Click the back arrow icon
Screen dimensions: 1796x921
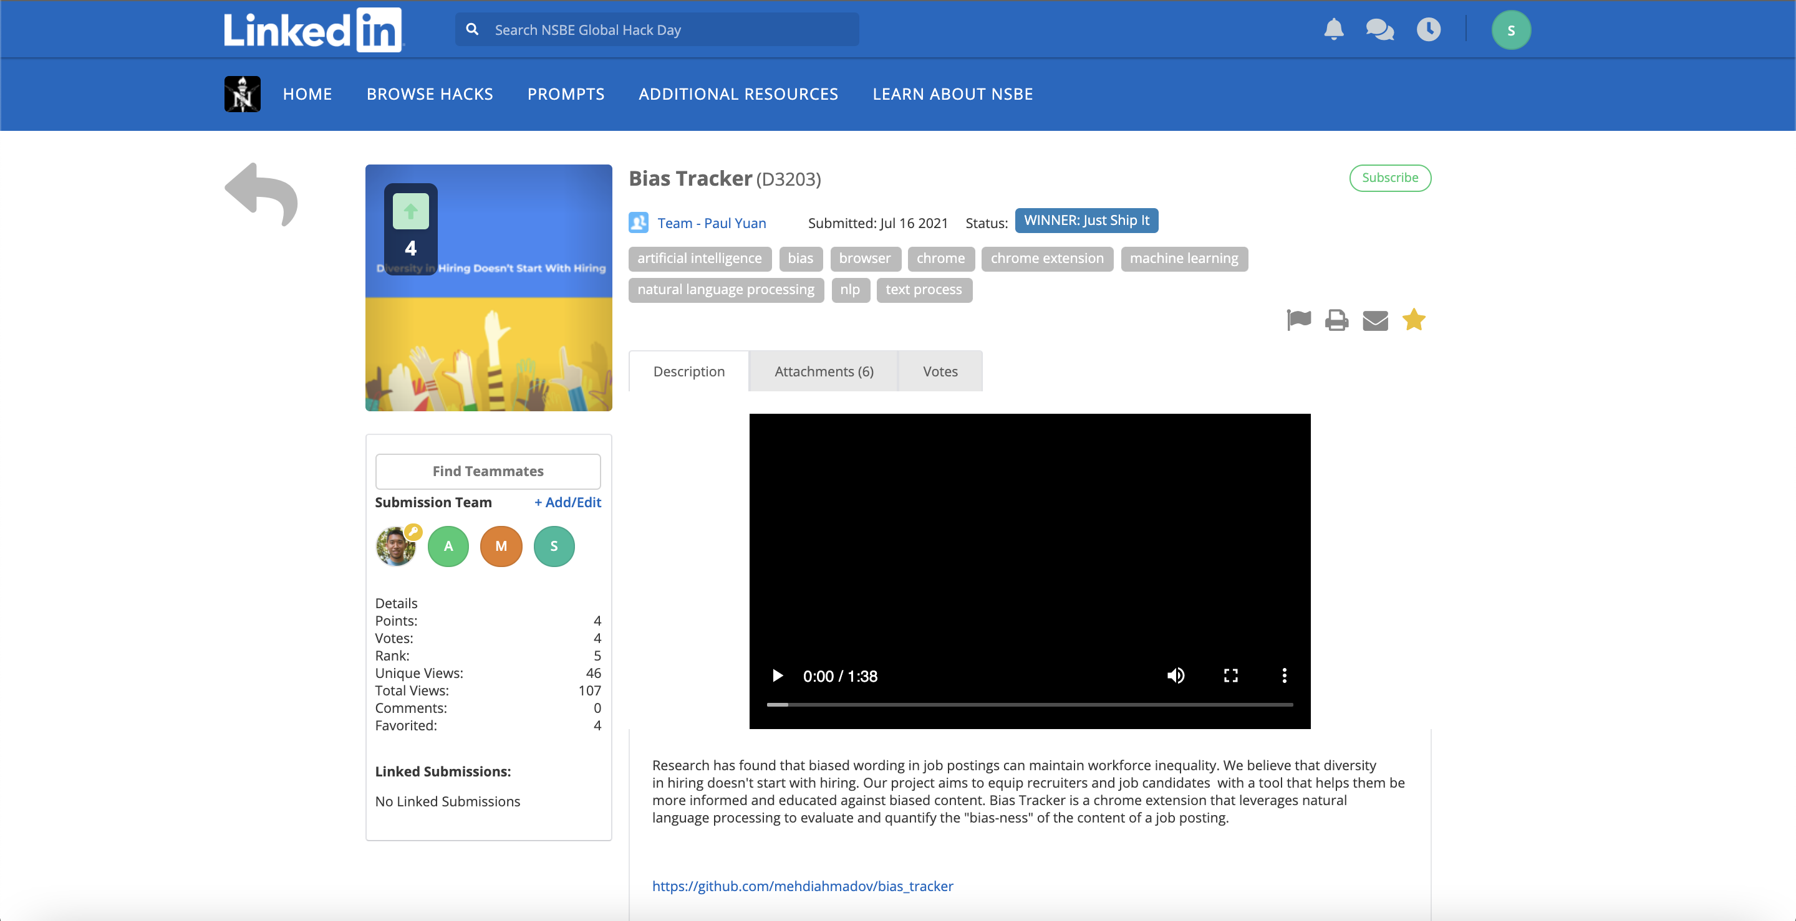261,195
